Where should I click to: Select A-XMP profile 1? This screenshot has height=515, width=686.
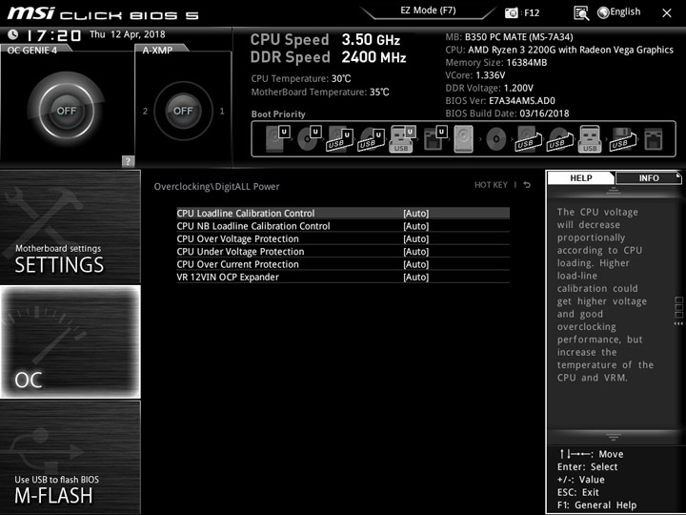pyautogui.click(x=222, y=111)
